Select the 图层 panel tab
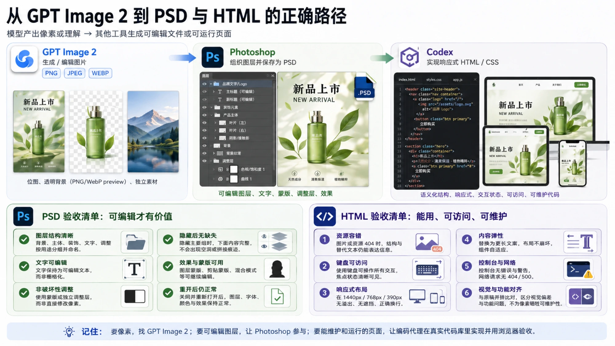This screenshot has height=346, width=615. 205,76
